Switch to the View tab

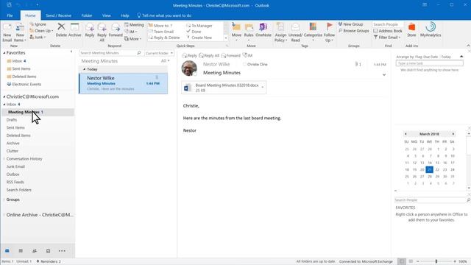pyautogui.click(x=106, y=15)
